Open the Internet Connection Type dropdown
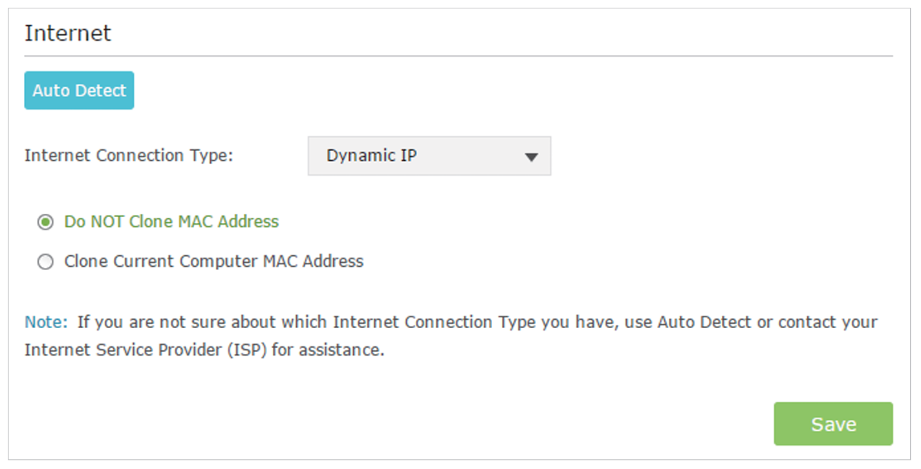 tap(429, 156)
